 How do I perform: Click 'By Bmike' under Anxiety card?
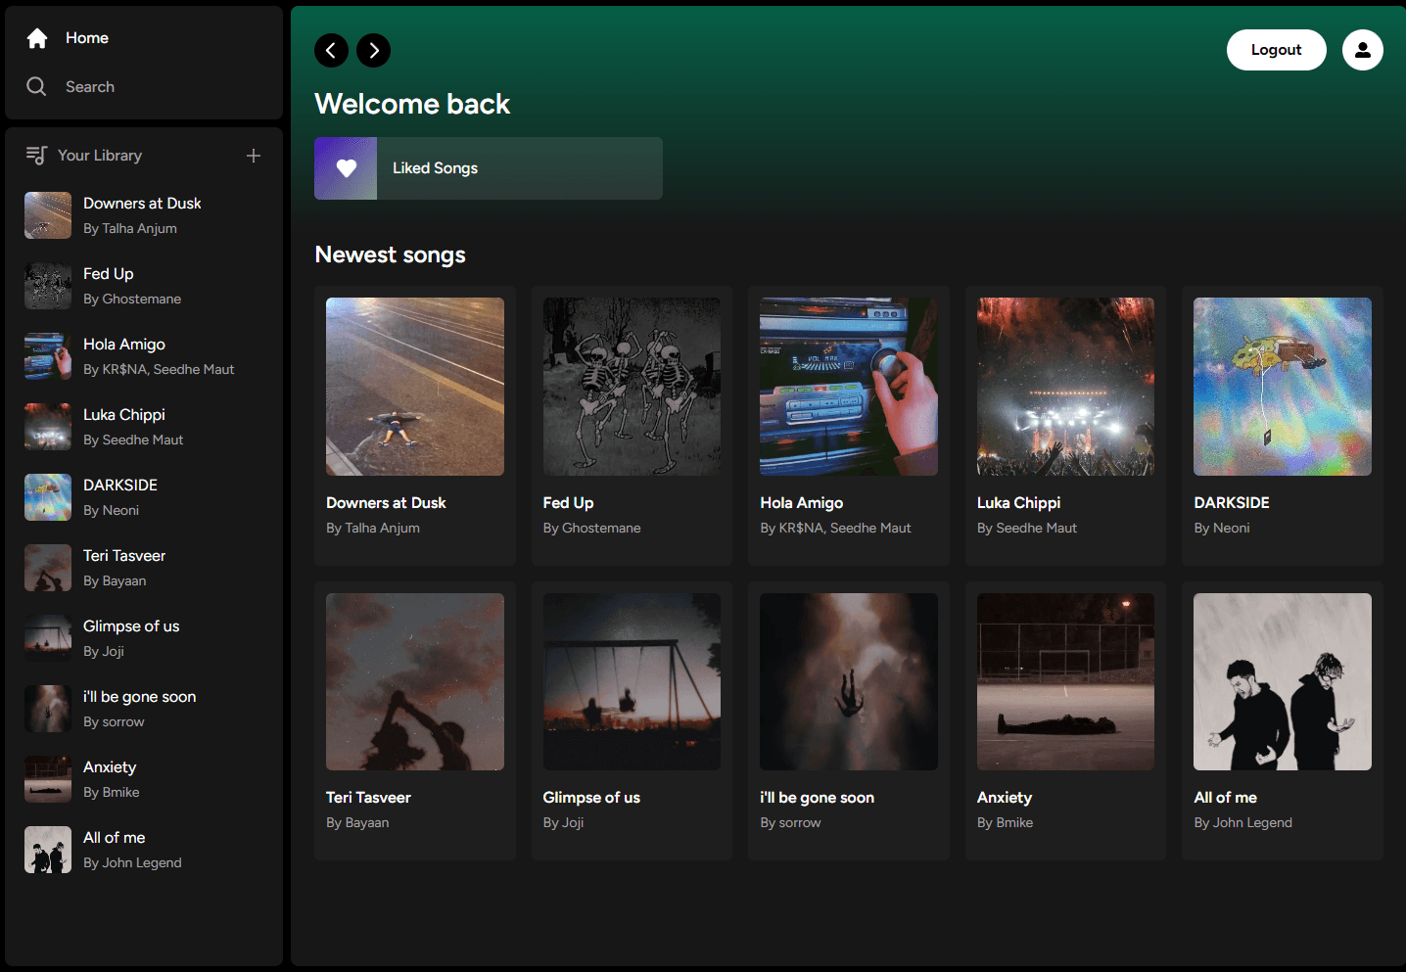tap(1006, 822)
